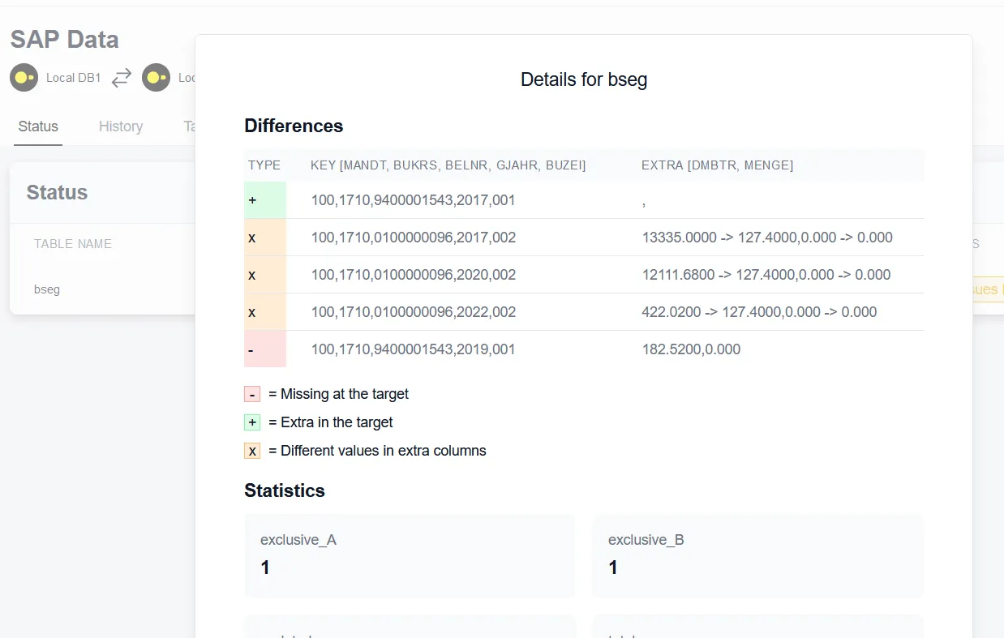
Task: Click the green + type cell for 9400001543,2017
Action: [264, 200]
